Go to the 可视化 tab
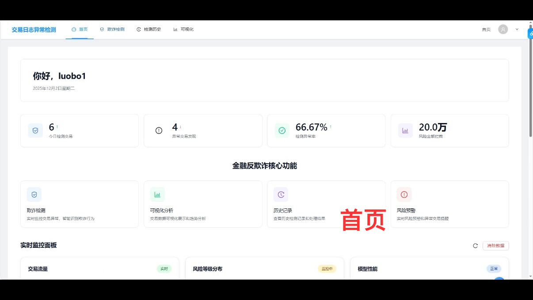Viewport: 533px width, 300px height. point(183,30)
